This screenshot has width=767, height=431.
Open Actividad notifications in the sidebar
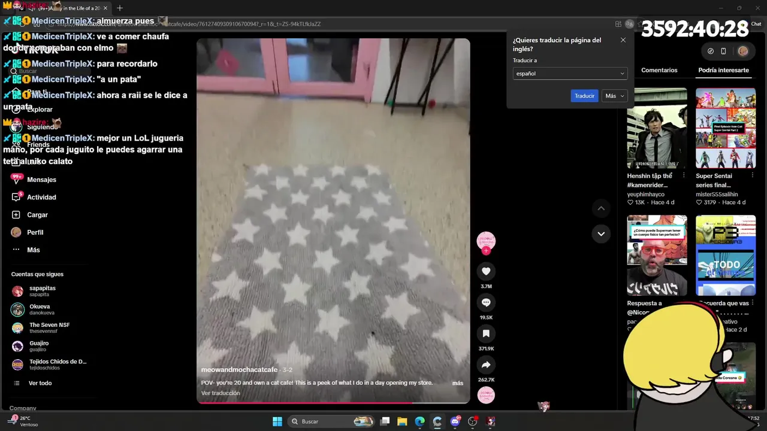tap(42, 197)
